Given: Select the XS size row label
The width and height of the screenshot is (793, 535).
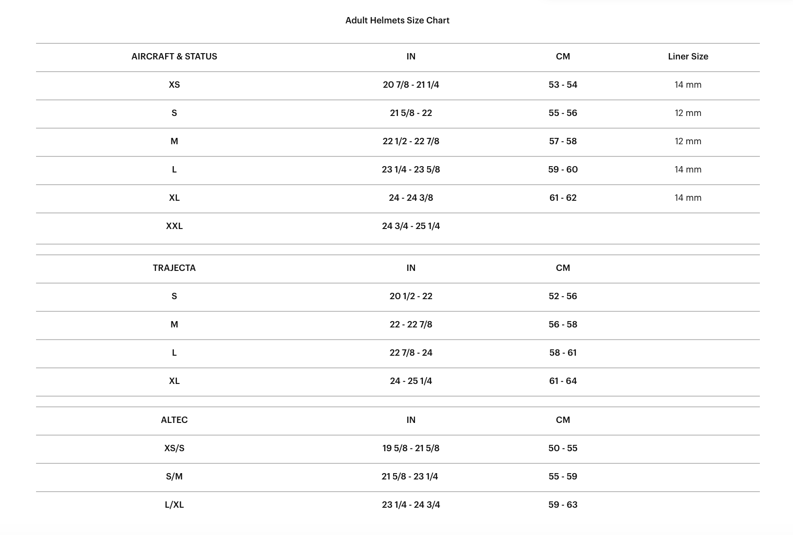Looking at the screenshot, I should [174, 85].
